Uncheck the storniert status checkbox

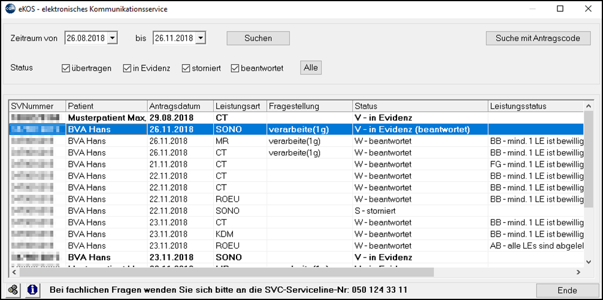pyautogui.click(x=186, y=69)
